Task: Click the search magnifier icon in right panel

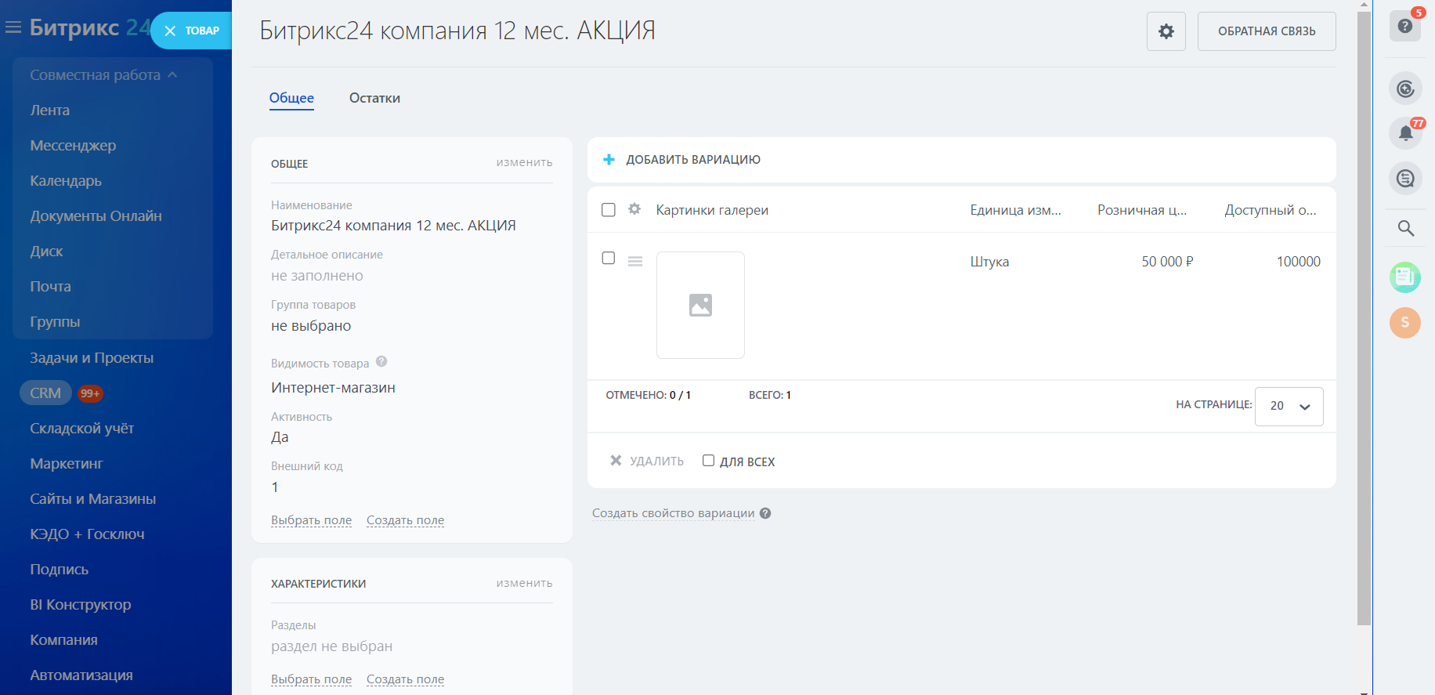Action: click(1405, 228)
